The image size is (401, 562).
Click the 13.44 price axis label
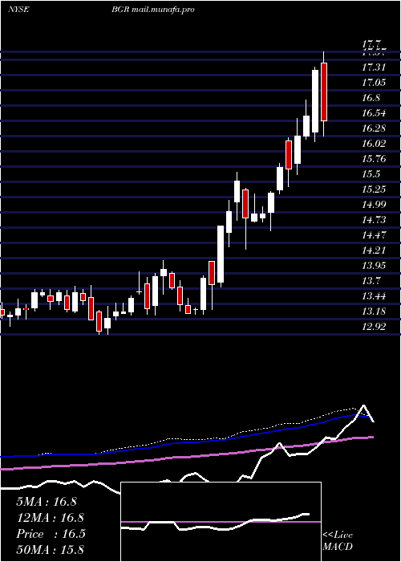[374, 295]
